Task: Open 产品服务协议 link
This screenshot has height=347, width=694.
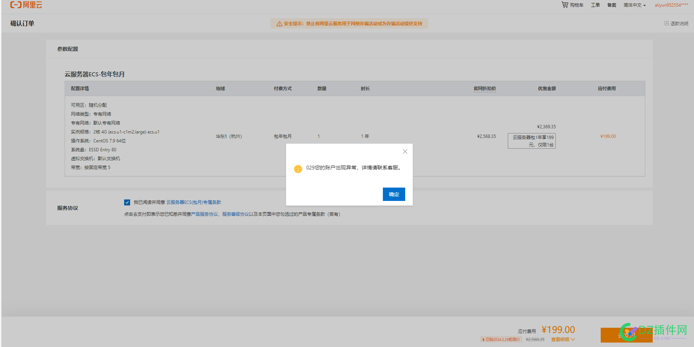Action: point(204,214)
